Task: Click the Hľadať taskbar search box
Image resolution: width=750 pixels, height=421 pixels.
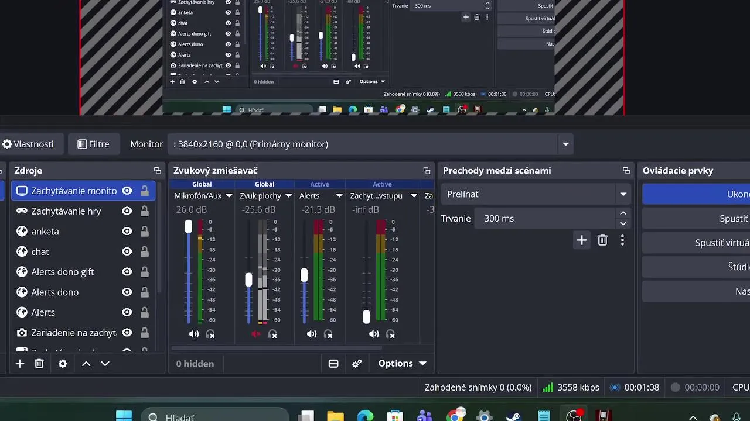Action: tap(216, 417)
